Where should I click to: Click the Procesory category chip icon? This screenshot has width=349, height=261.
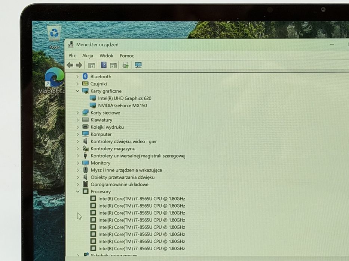[x=85, y=191]
